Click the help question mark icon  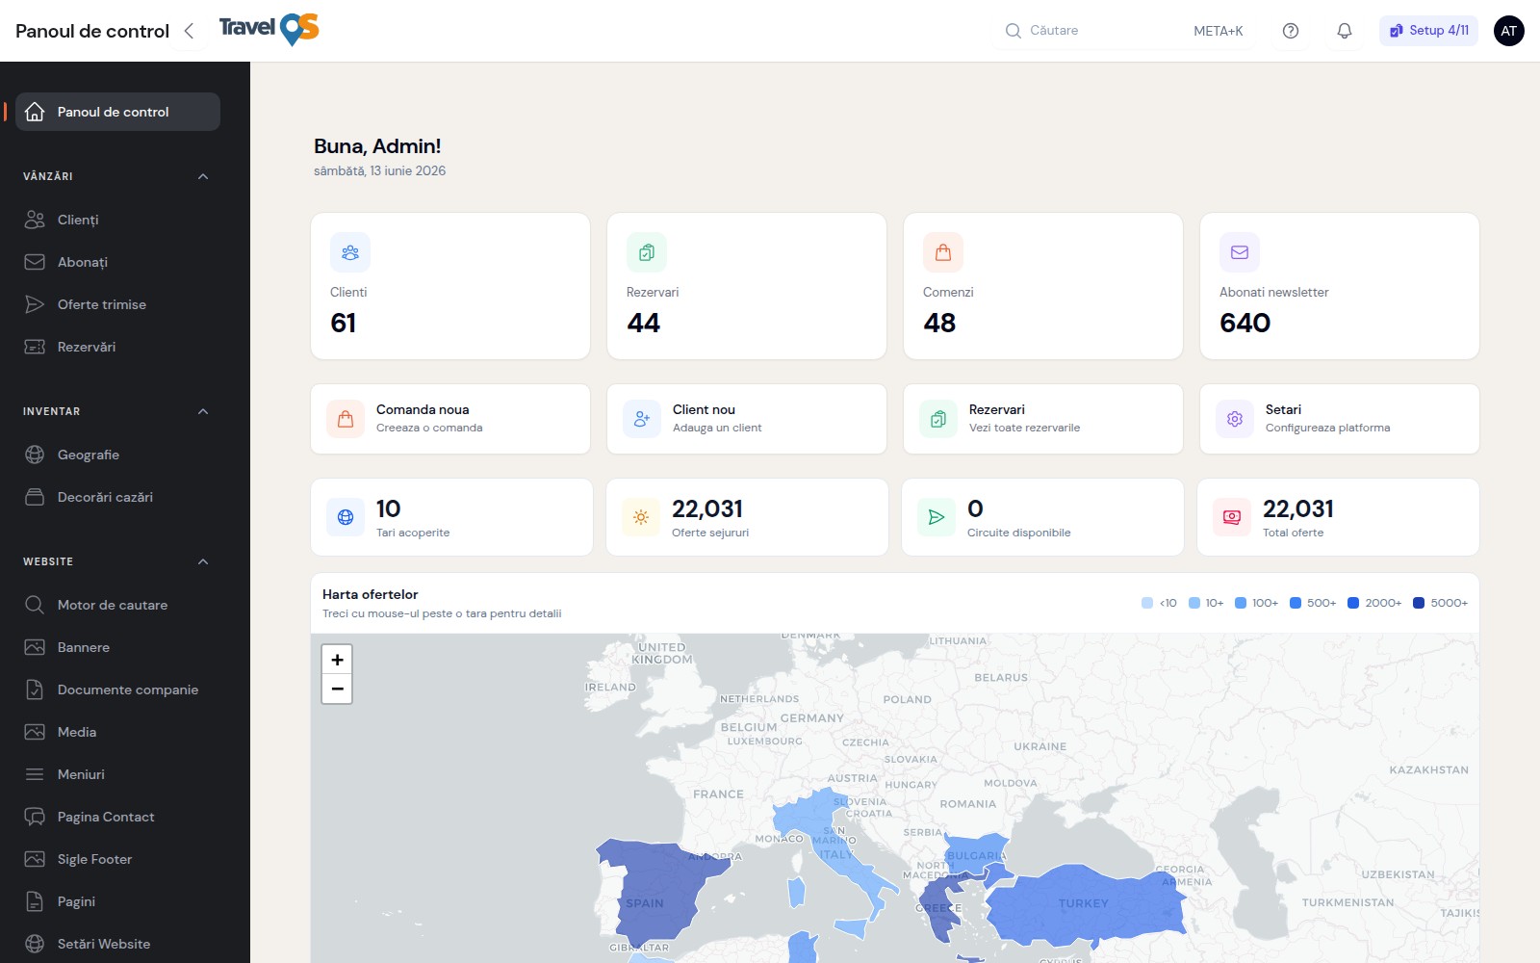pyautogui.click(x=1291, y=31)
